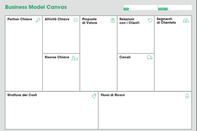197x131 pixels.
Task: Click the Flussi di Ricavi heading
Action: [x=113, y=95]
